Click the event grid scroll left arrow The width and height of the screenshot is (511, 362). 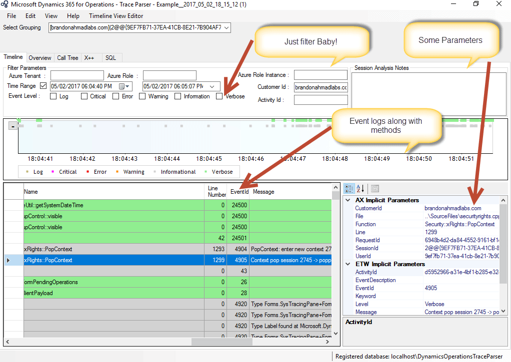(8, 342)
